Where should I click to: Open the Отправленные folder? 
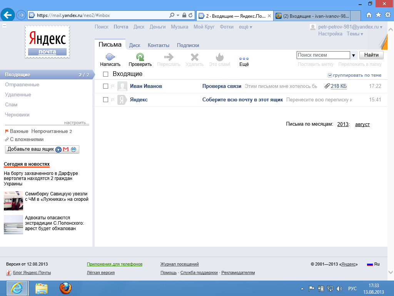tap(22, 84)
